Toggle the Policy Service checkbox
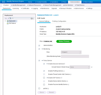Image resolution: width=101 pixels, height=95 pixels. pyautogui.click(x=39, y=60)
